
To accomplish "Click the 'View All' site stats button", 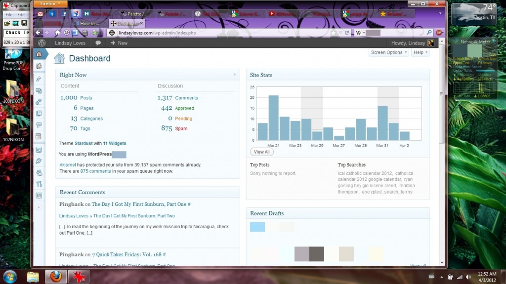I will point(262,152).
